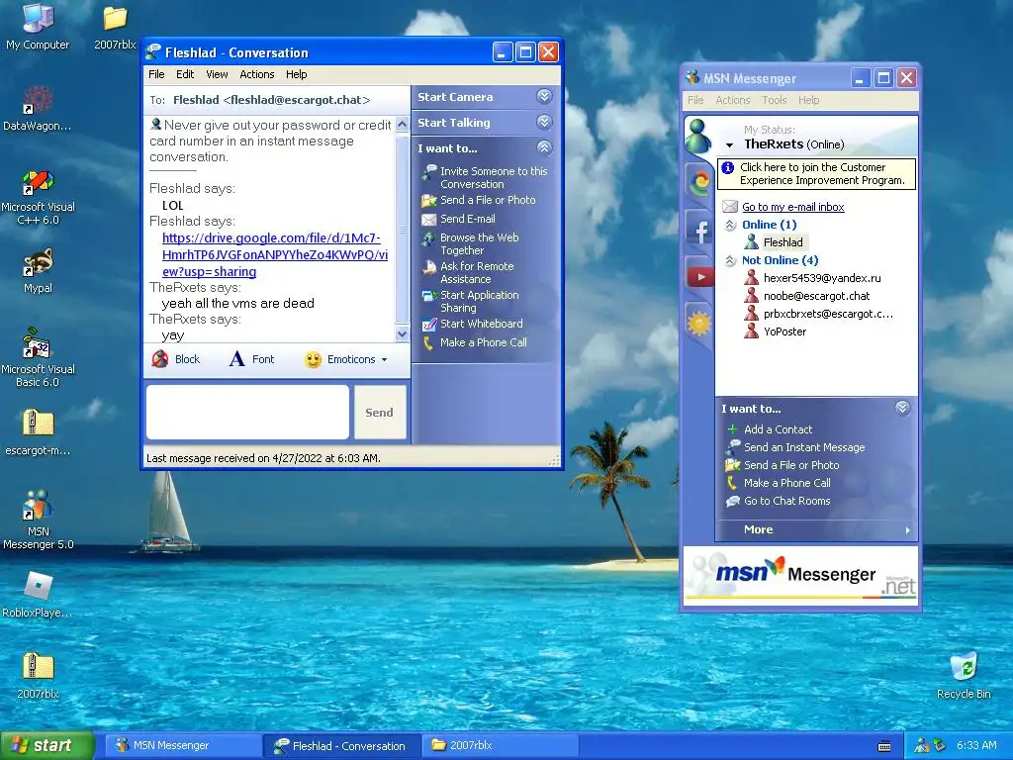Open Help menu in conversation window
The image size is (1013, 760).
pos(297,74)
